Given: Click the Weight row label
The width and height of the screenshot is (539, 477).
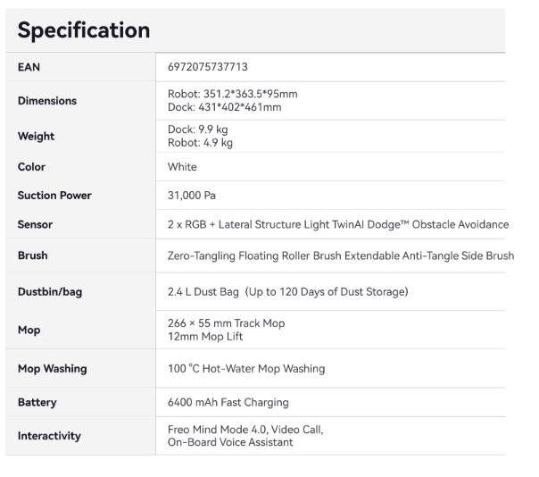Looking at the screenshot, I should click(36, 136).
